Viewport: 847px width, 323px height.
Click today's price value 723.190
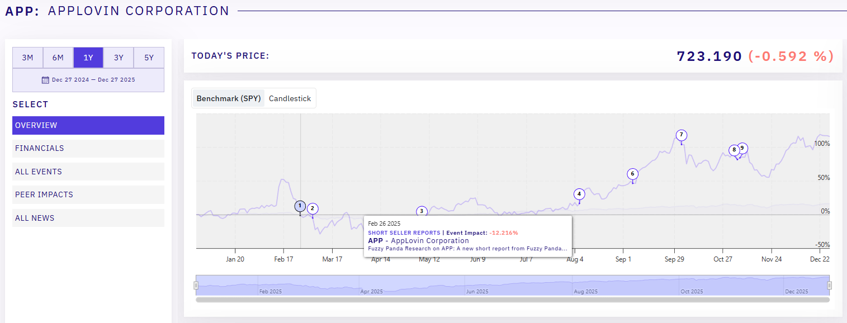(709, 56)
